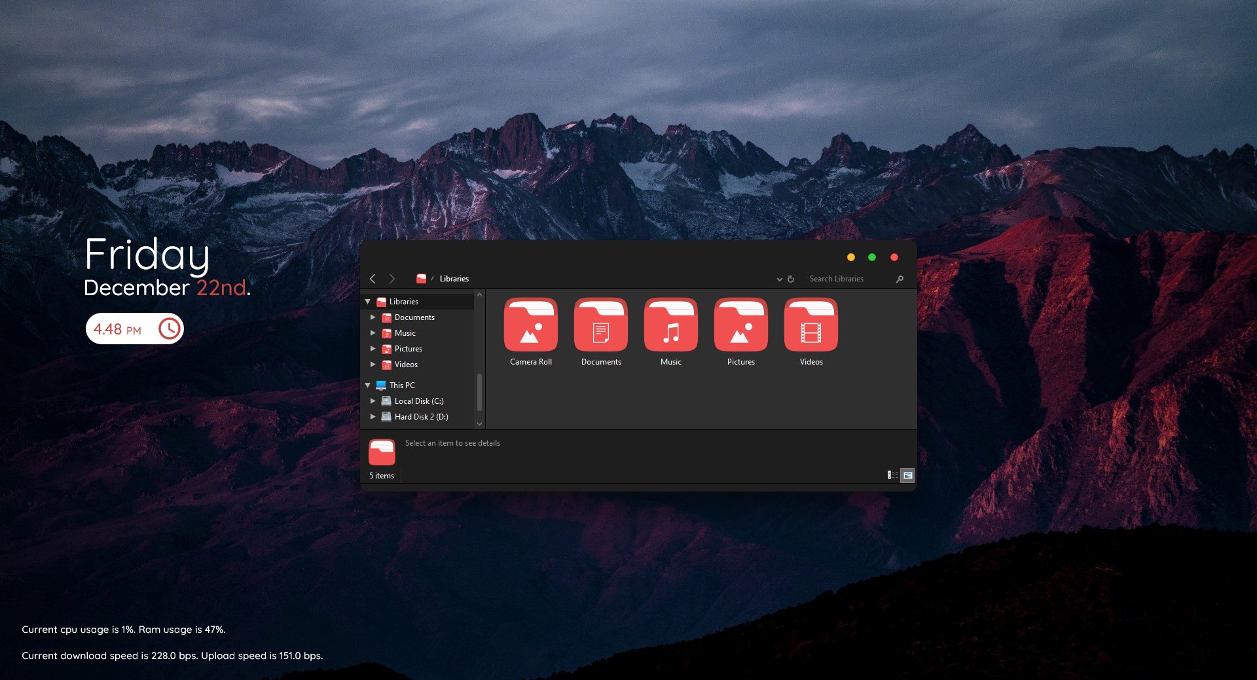Collapse the This PC tree node

pyautogui.click(x=367, y=385)
